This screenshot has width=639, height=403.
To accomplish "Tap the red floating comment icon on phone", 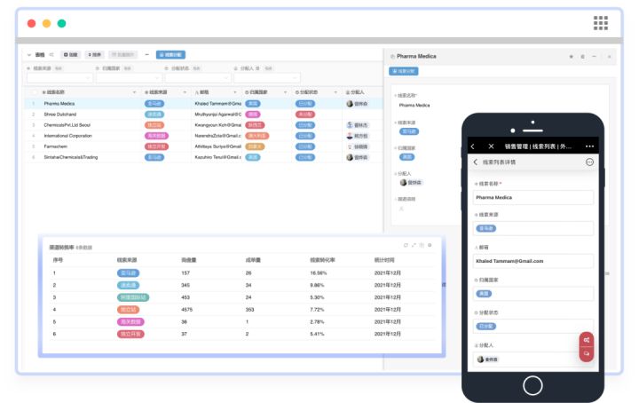I will (x=587, y=353).
